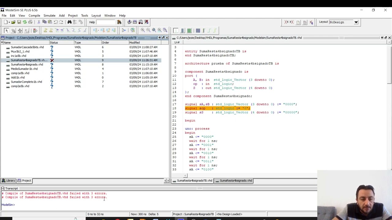Click the Break simulation icon with red X
392x220 pixels.
point(146,22)
